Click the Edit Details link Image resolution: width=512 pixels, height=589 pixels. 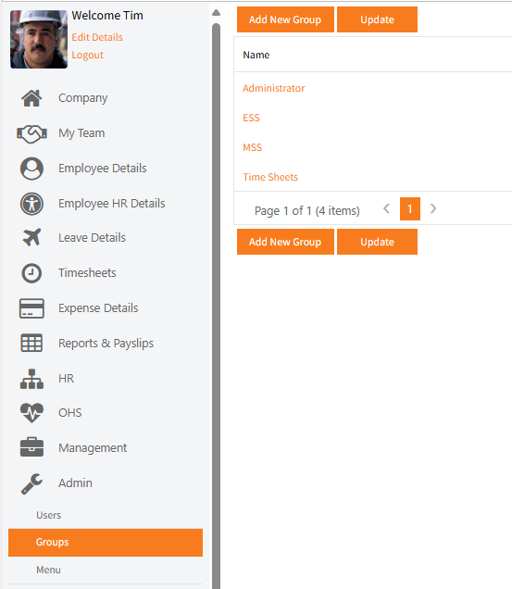[x=97, y=37]
